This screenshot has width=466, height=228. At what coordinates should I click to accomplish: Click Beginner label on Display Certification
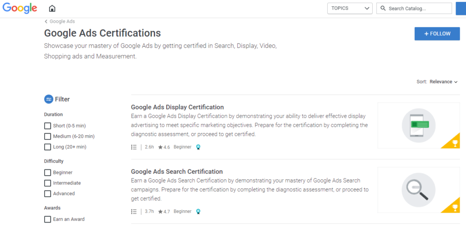pos(182,147)
